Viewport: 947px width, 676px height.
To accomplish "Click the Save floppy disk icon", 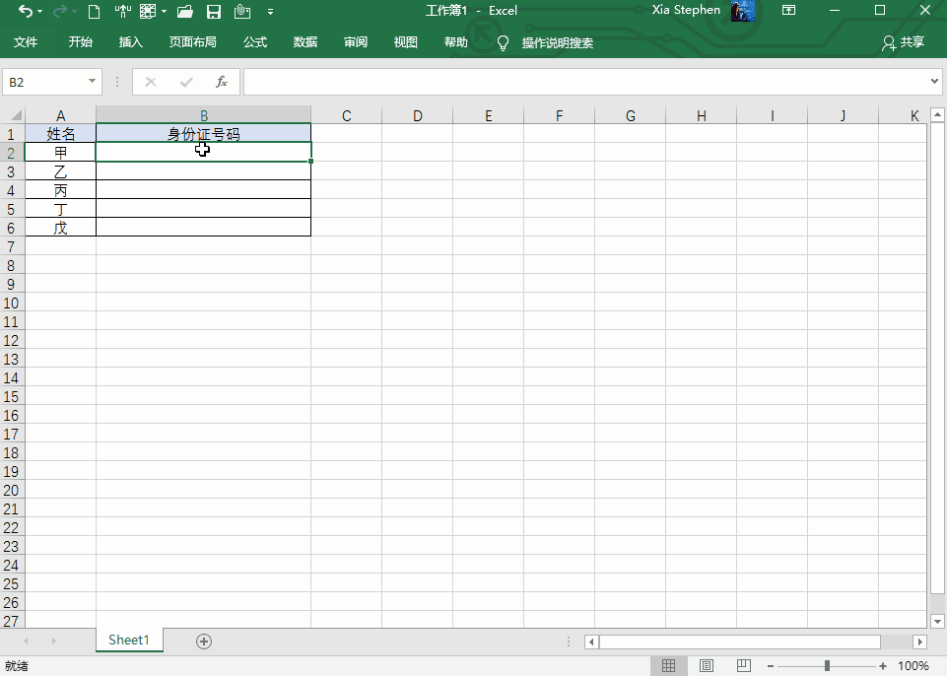I will (214, 11).
